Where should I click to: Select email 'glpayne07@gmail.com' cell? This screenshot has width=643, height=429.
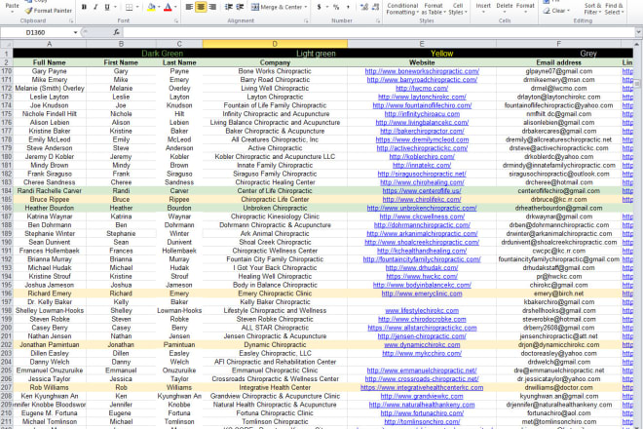(558, 71)
